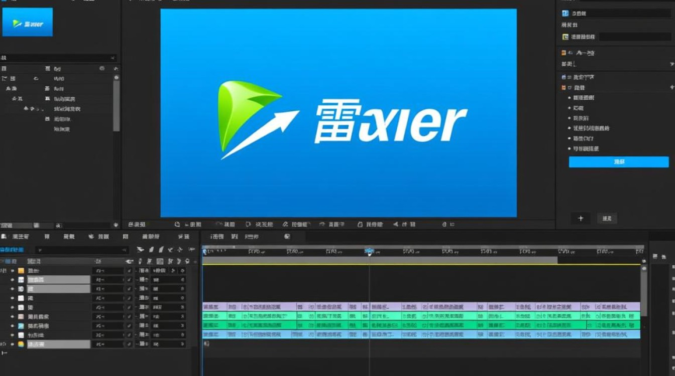This screenshot has height=376, width=675.
Task: Click the green square icon in right panel
Action: 565,37
